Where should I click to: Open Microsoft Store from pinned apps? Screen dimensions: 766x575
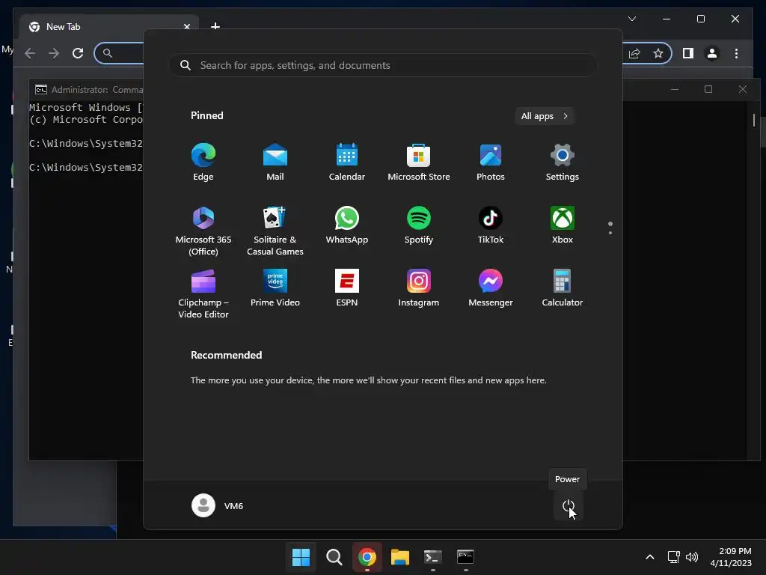[419, 162]
